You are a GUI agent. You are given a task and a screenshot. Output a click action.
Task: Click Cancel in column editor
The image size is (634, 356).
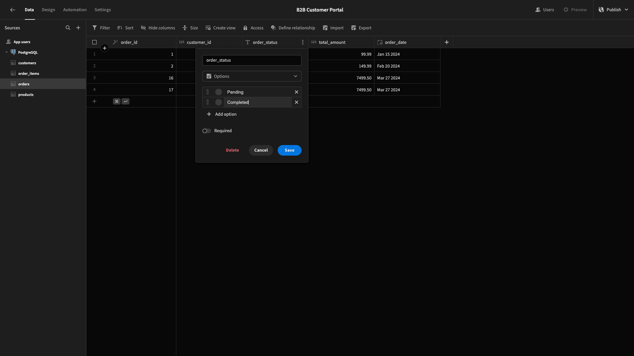point(261,150)
